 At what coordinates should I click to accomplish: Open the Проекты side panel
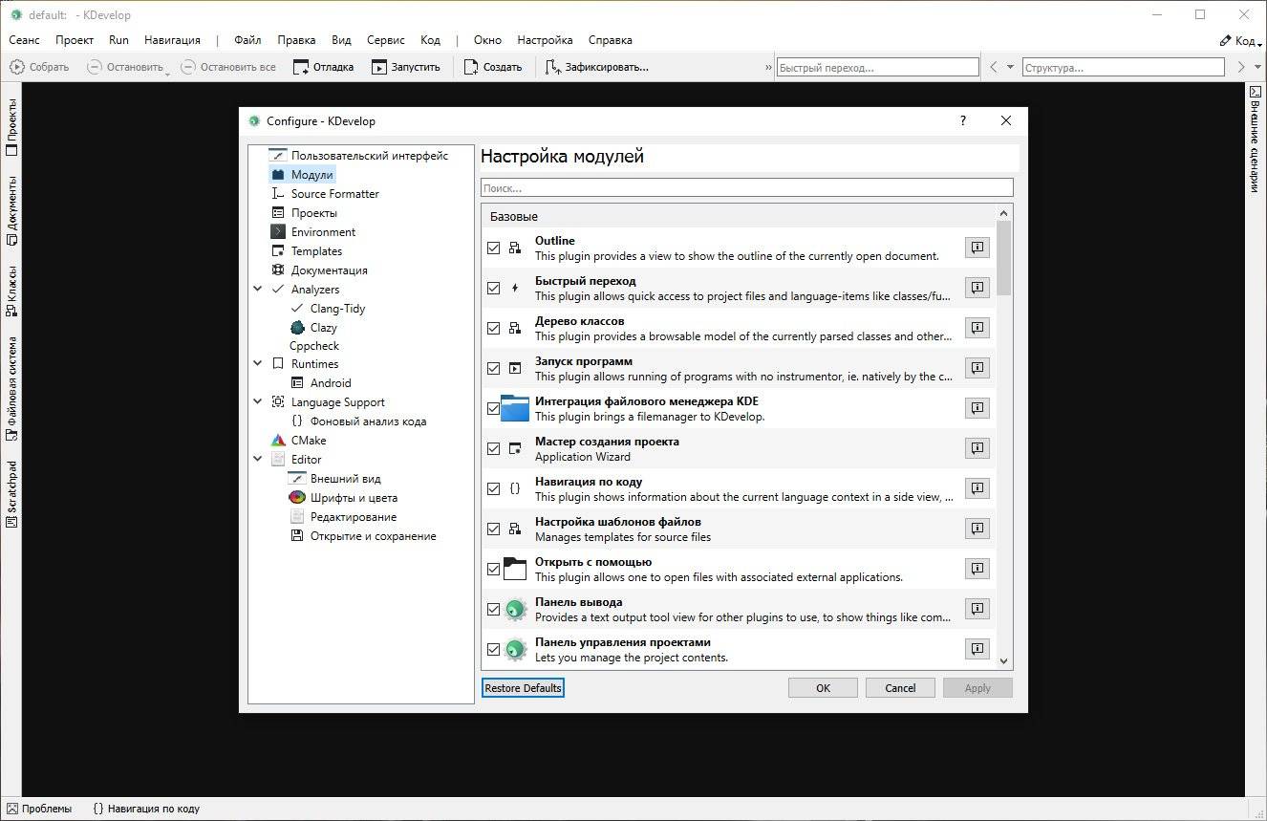[11, 127]
